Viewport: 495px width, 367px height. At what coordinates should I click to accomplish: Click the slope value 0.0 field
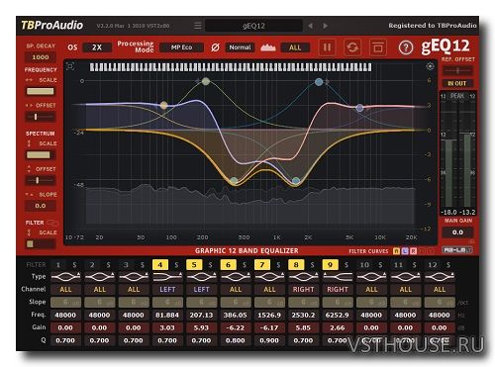point(41,206)
